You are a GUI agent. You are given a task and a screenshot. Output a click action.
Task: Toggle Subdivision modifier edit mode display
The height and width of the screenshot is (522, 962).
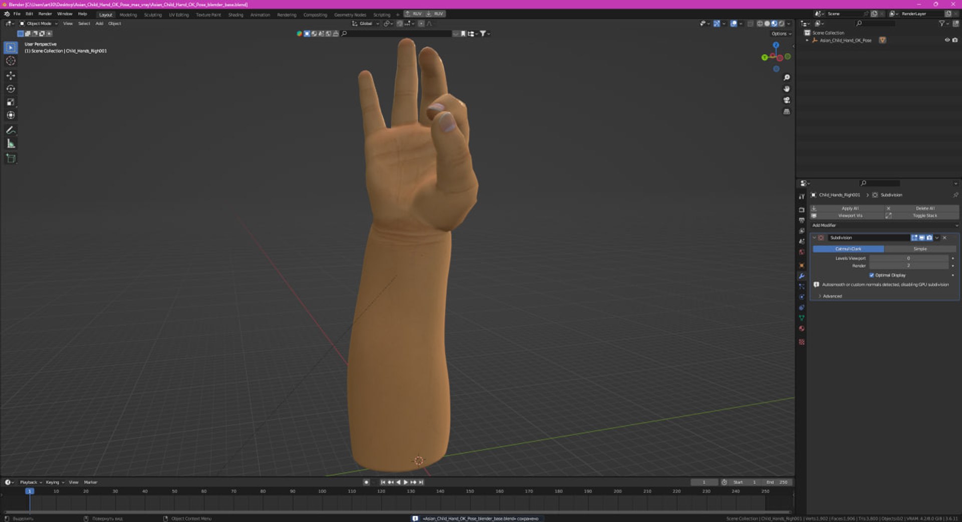(x=914, y=238)
